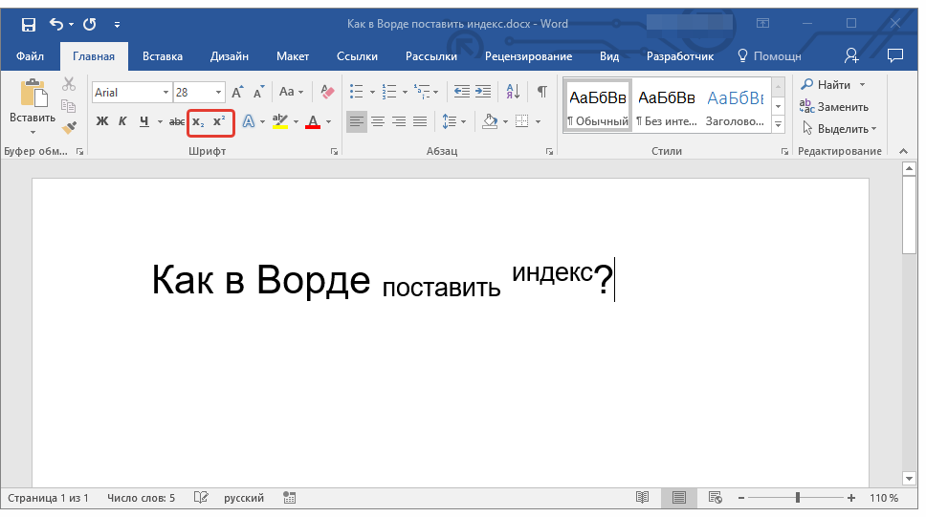The width and height of the screenshot is (926, 517).
Task: Apply subscript formatting with x₂ button
Action: 198,121
